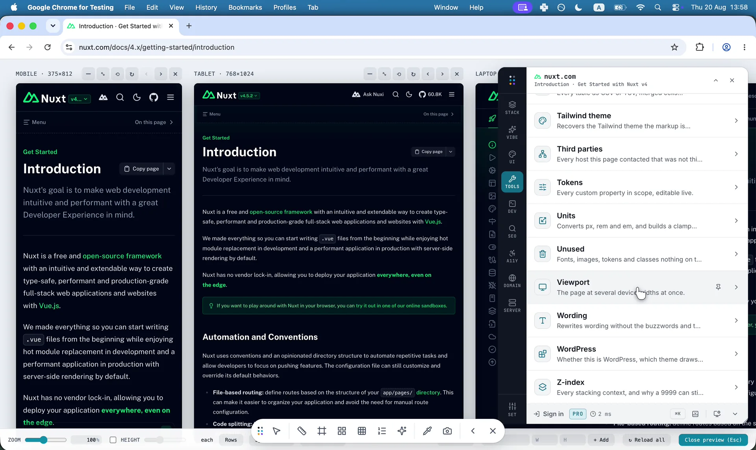The height and width of the screenshot is (450, 756).
Task: Click the + Add button
Action: coord(601,440)
